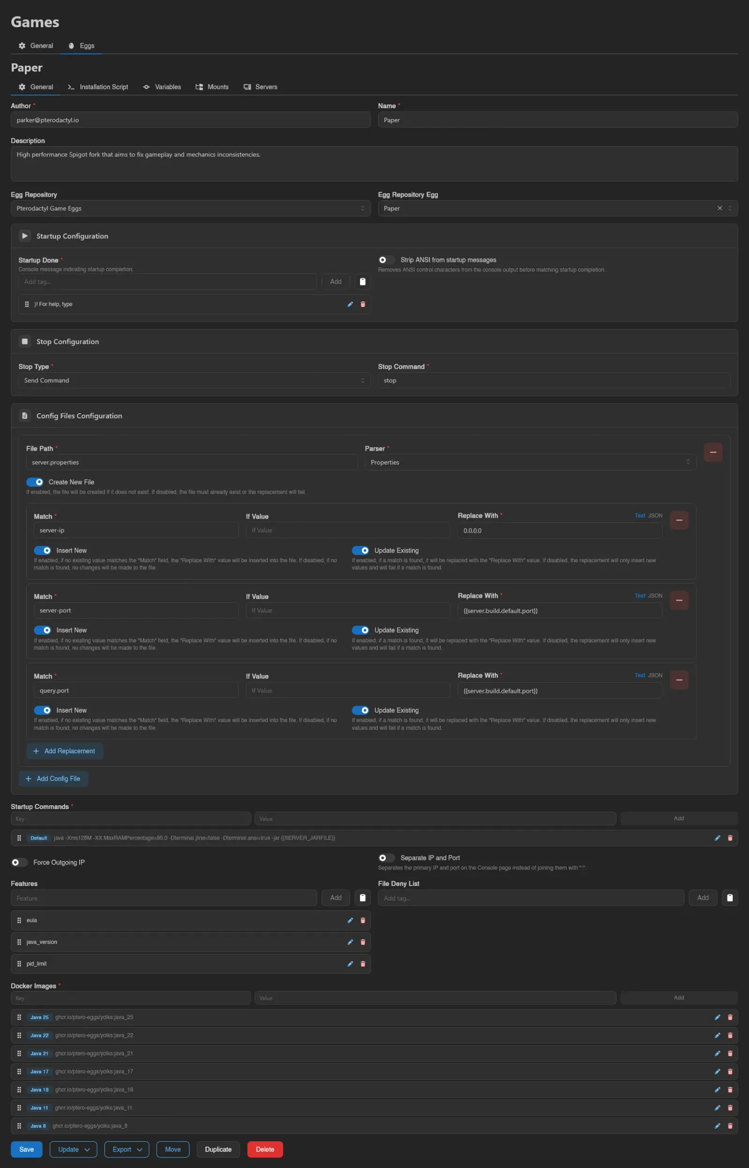Viewport: 749px width, 1168px height.
Task: Delete the Java 25 docker image
Action: [x=729, y=1017]
